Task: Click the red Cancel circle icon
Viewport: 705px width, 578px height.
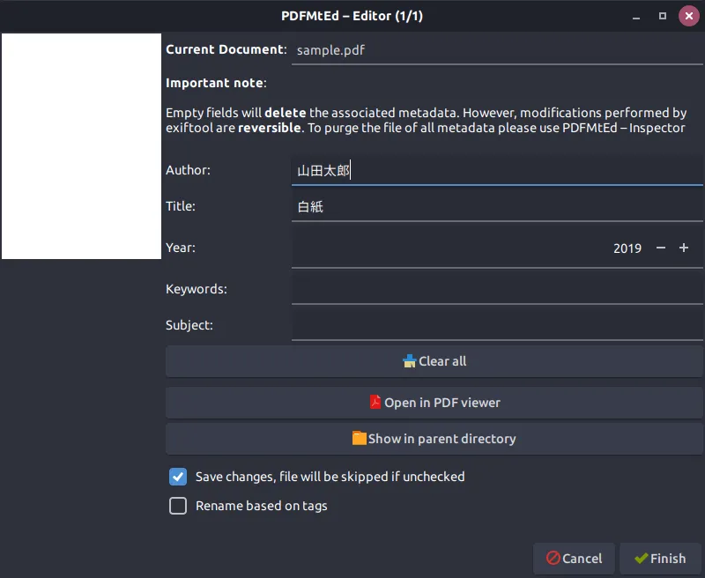Action: [553, 558]
